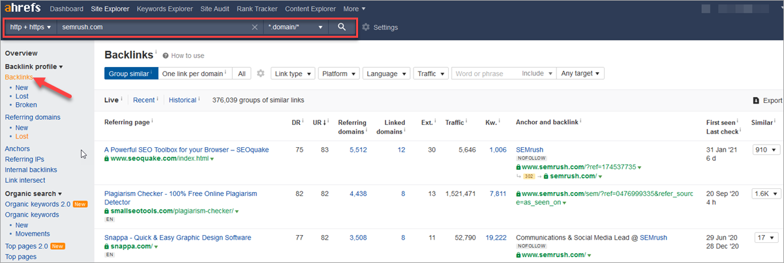The height and width of the screenshot is (263, 784).
Task: Open the Similar 17 dropdown
Action: pyautogui.click(x=766, y=238)
